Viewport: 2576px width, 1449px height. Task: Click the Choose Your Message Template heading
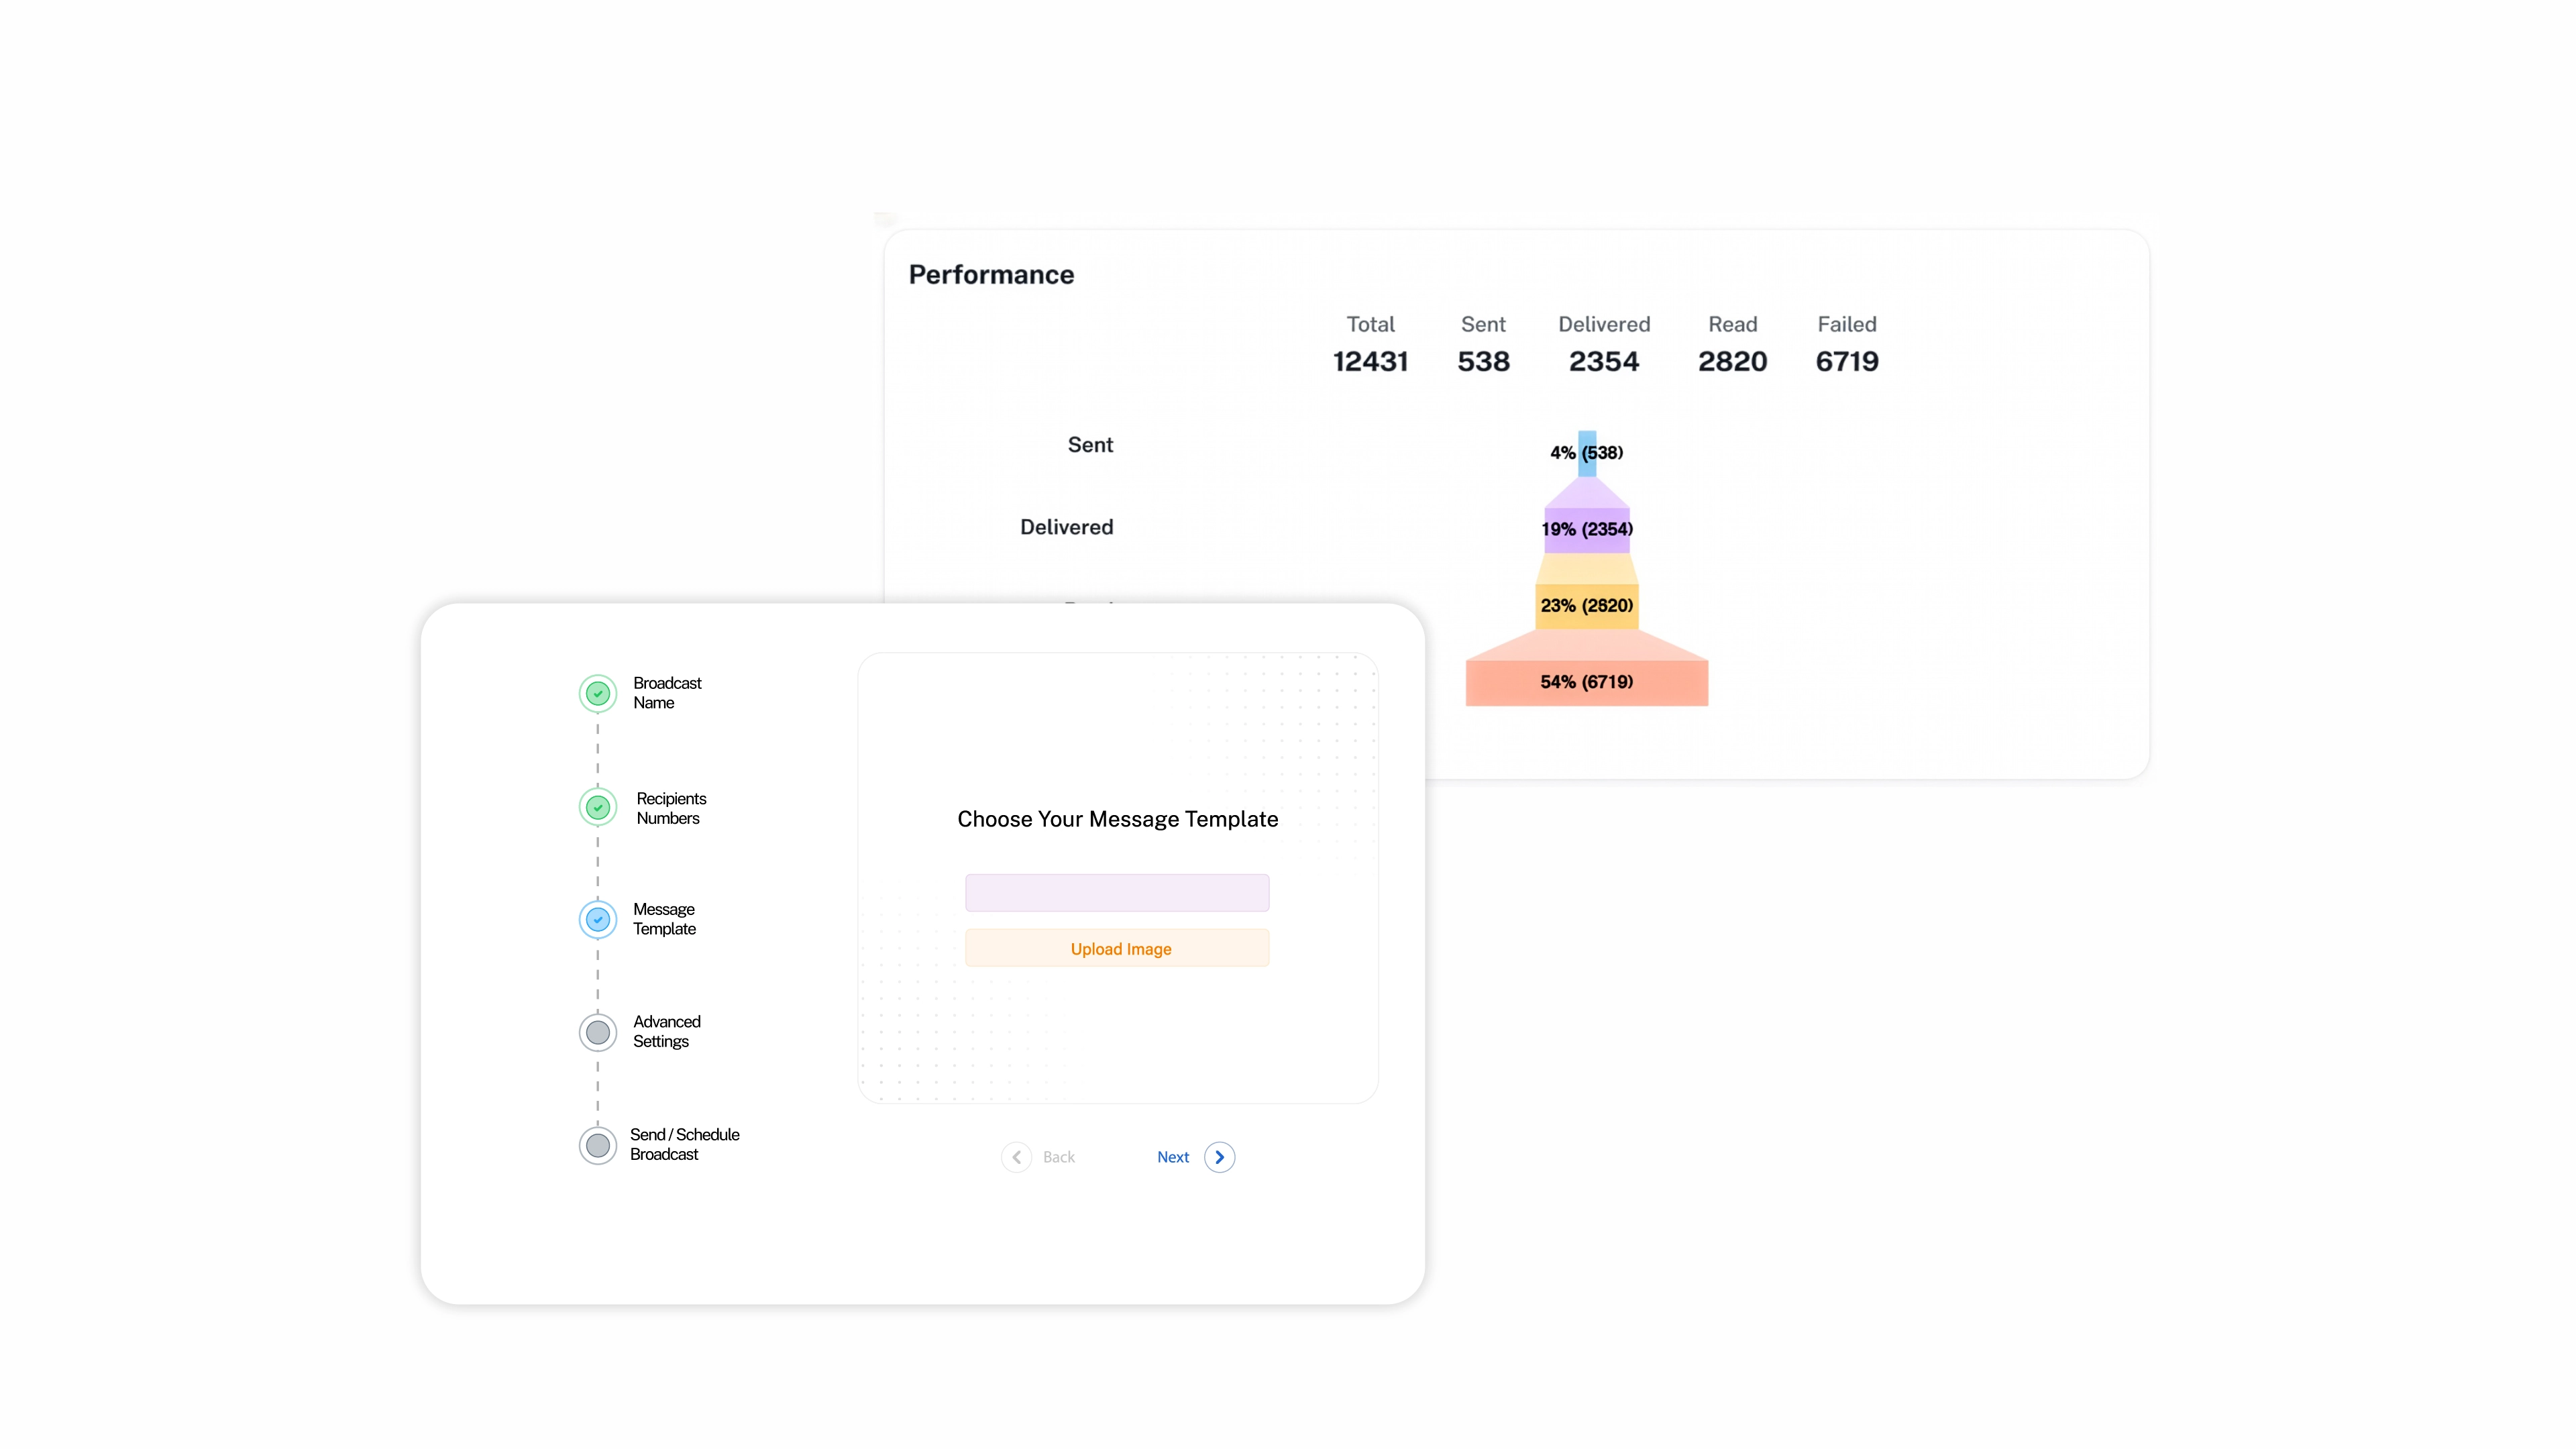tap(1117, 819)
